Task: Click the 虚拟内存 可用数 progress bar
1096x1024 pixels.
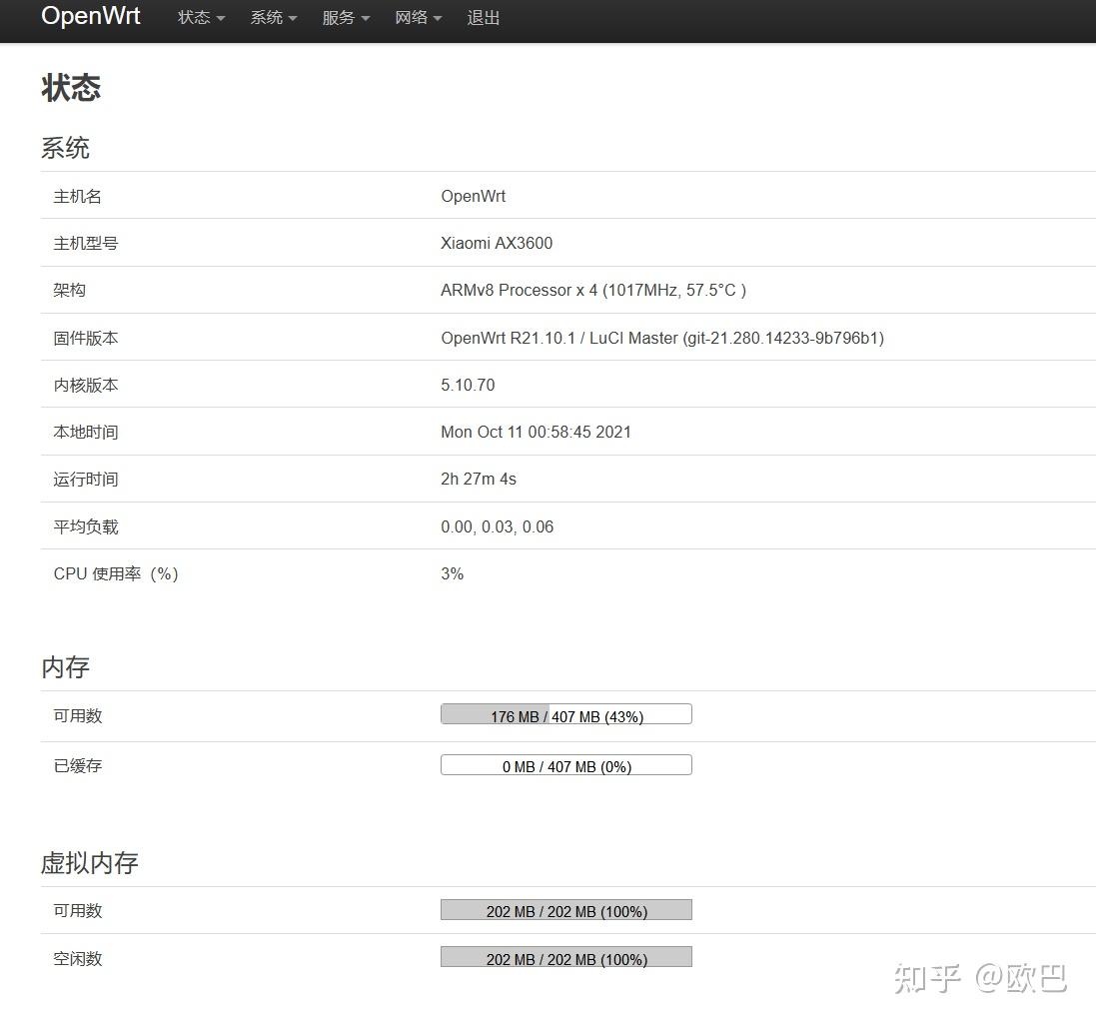Action: point(565,909)
